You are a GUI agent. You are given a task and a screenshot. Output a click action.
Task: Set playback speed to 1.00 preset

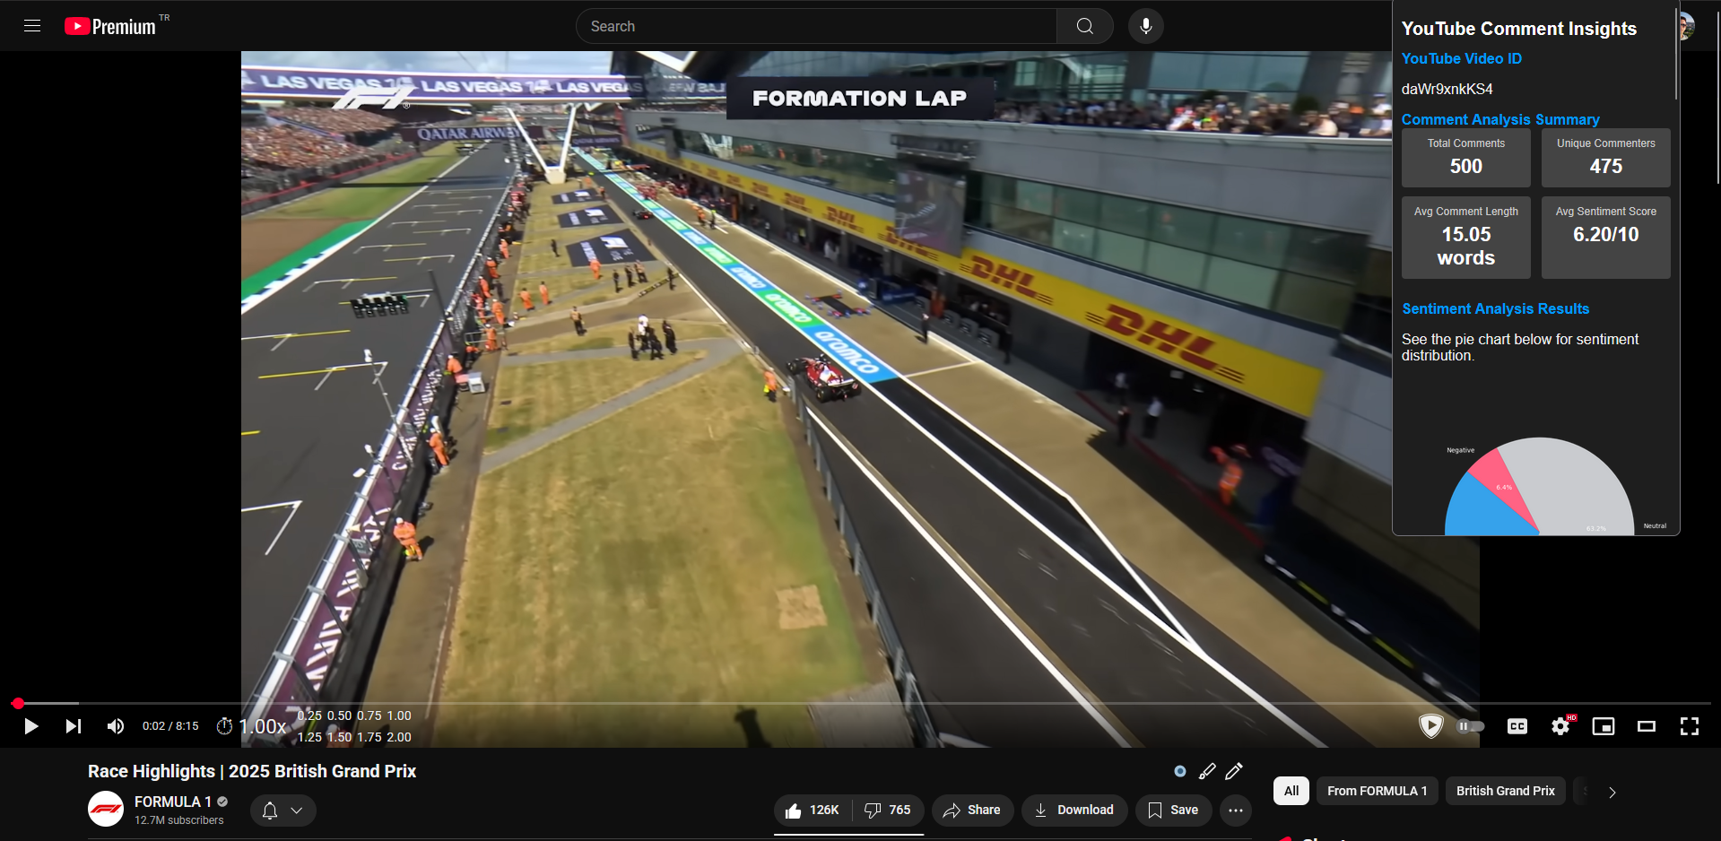[399, 715]
